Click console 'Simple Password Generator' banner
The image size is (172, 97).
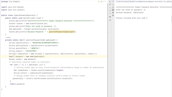(x=144, y=7)
